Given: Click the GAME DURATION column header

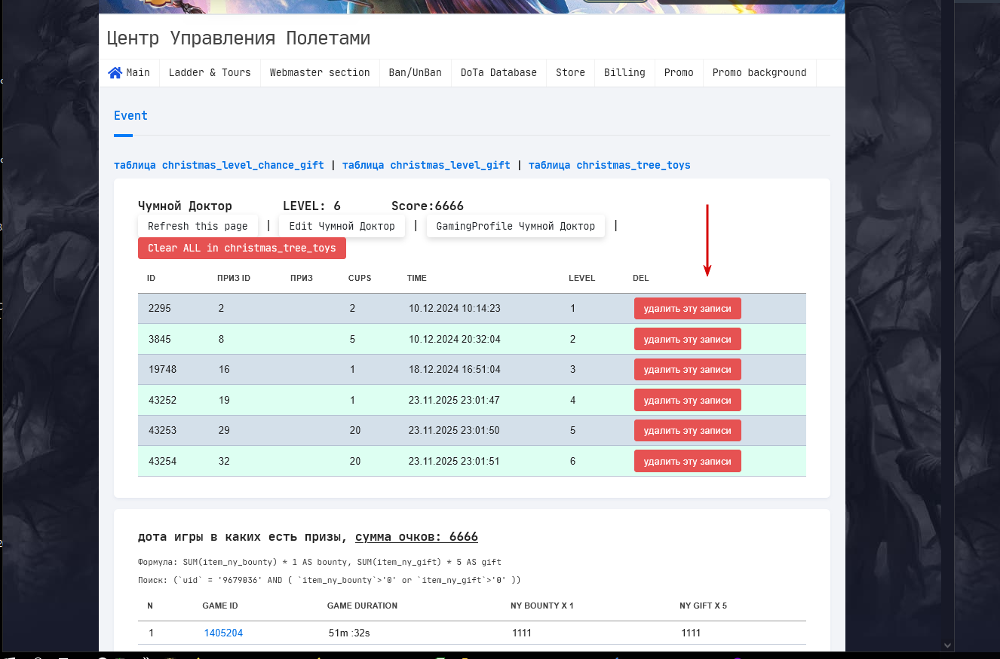Looking at the screenshot, I should (362, 606).
